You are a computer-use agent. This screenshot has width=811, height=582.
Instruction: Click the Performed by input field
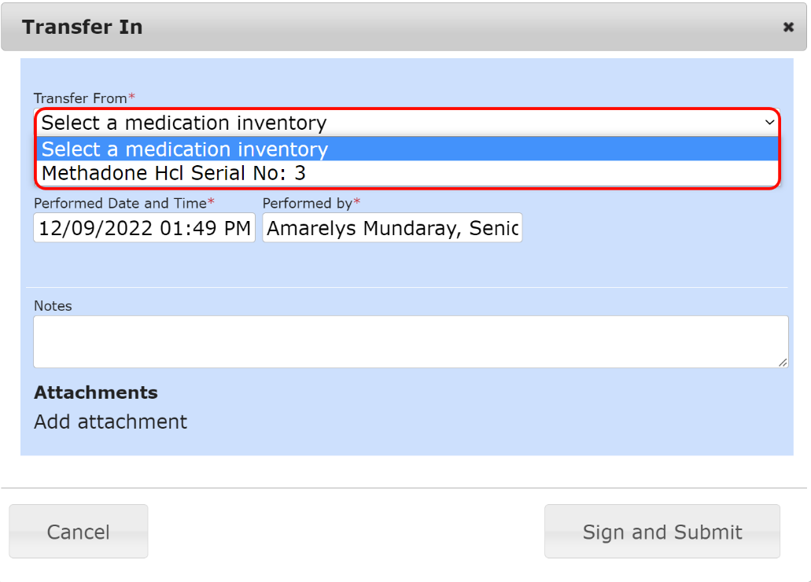392,228
